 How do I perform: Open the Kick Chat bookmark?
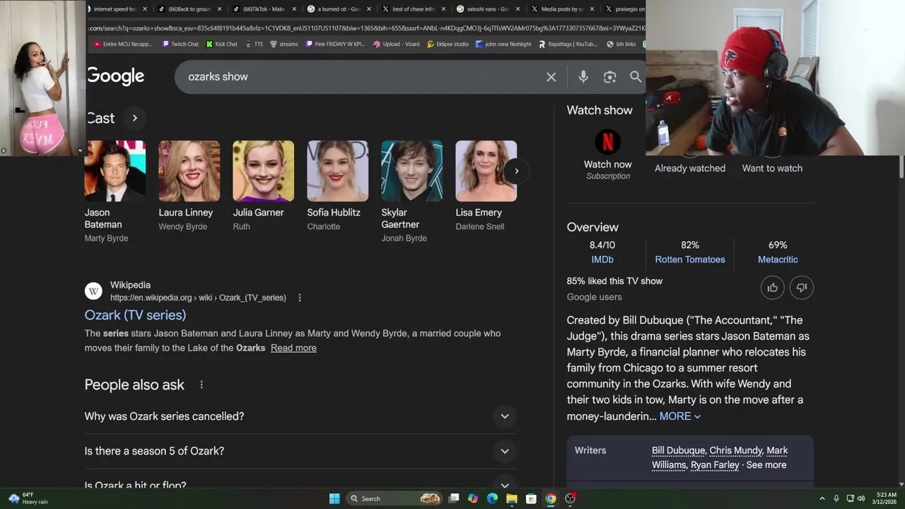(221, 44)
